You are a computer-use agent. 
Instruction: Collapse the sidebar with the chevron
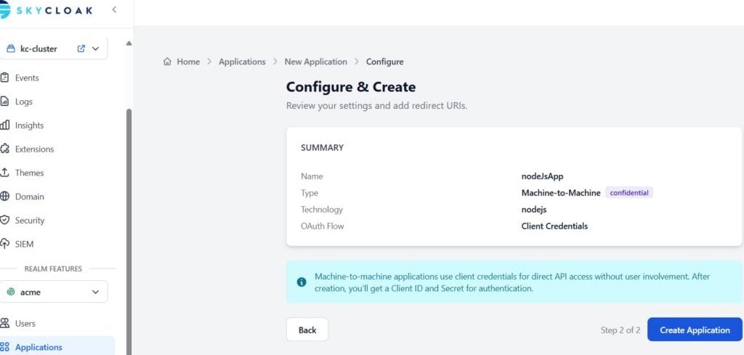(114, 9)
